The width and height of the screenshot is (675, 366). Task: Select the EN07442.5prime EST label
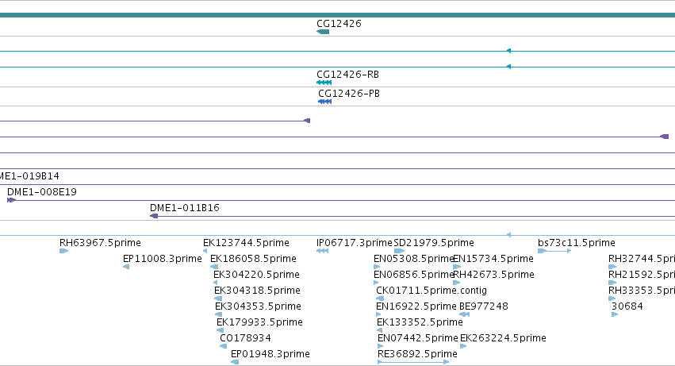417,338
